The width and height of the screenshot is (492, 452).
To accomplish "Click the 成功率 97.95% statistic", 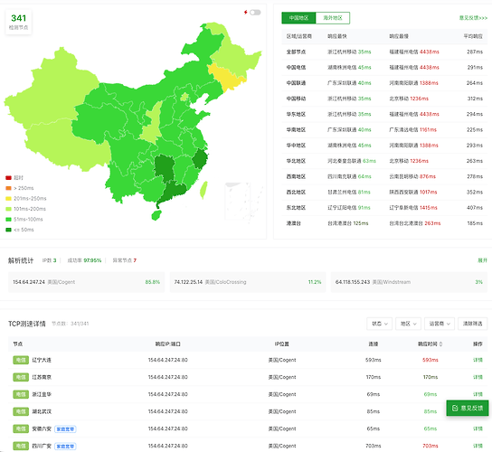I will click(x=84, y=260).
